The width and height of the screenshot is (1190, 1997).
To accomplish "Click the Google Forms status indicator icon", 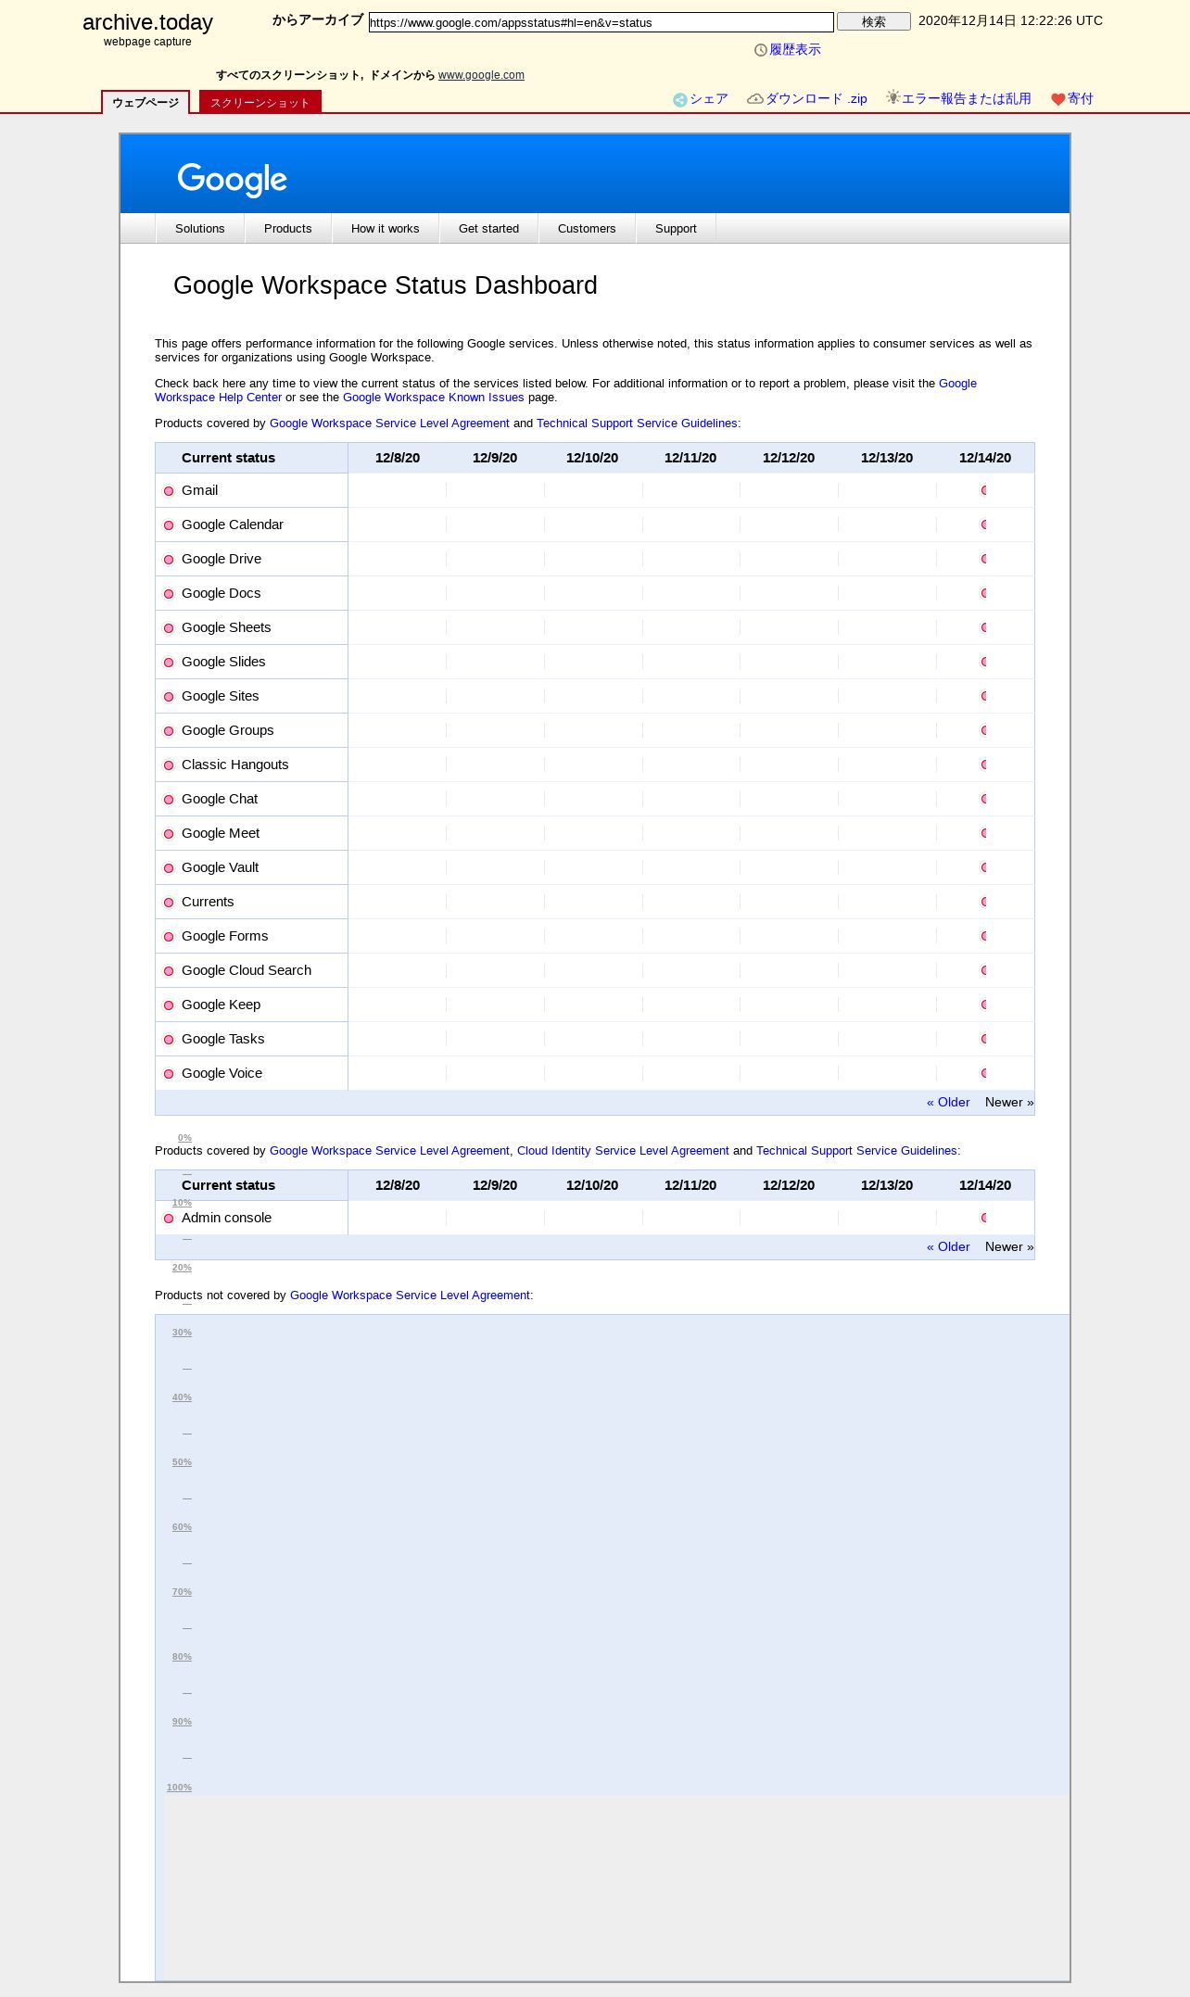I will pos(169,937).
